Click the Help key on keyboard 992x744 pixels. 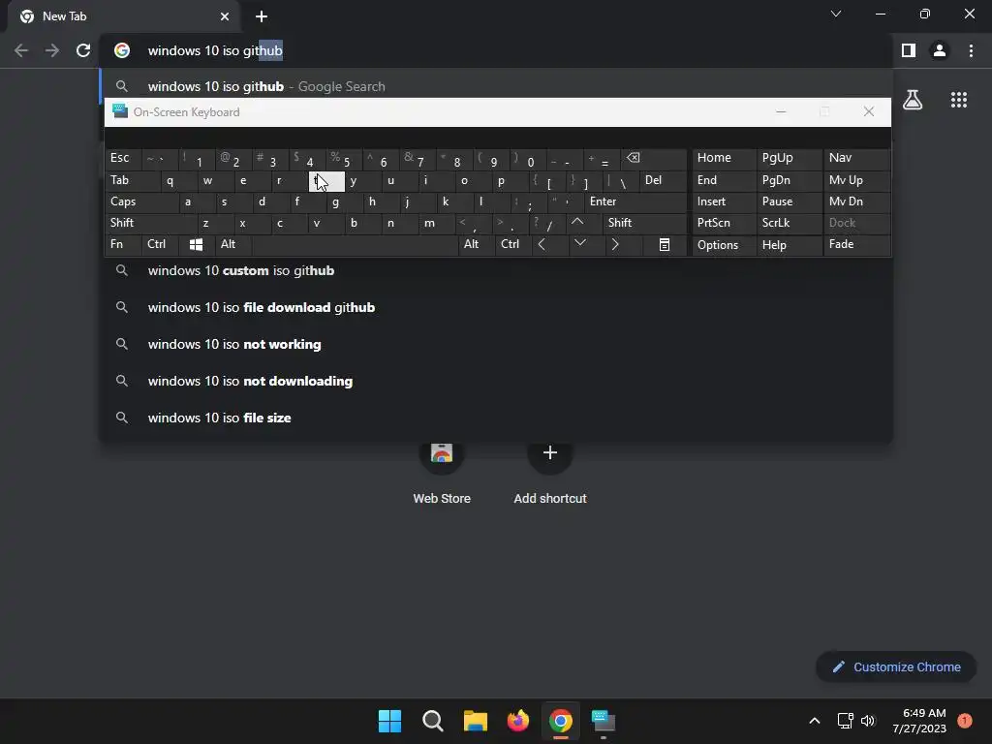[x=790, y=244]
